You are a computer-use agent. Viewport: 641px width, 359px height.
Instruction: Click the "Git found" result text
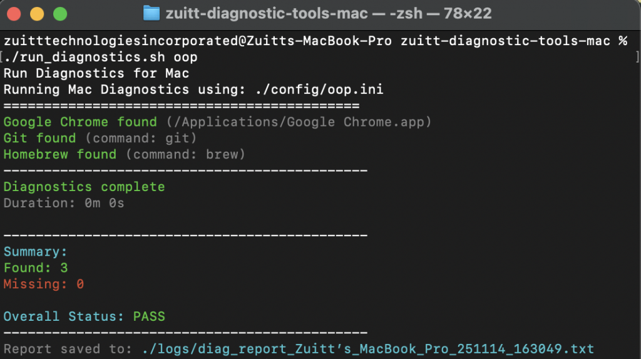39,138
